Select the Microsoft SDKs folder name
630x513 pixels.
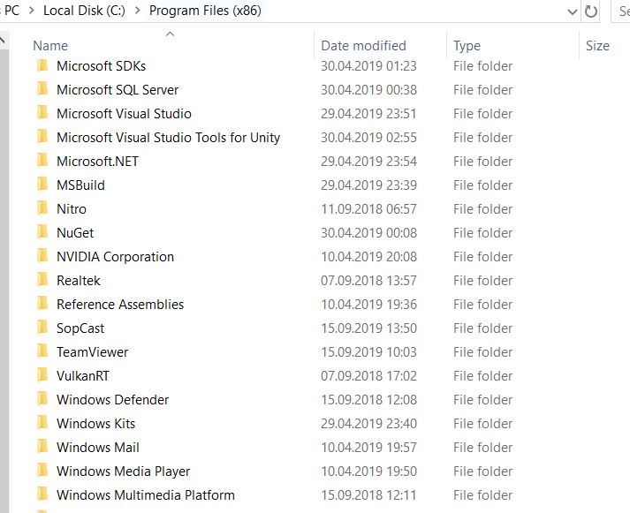[x=101, y=66]
